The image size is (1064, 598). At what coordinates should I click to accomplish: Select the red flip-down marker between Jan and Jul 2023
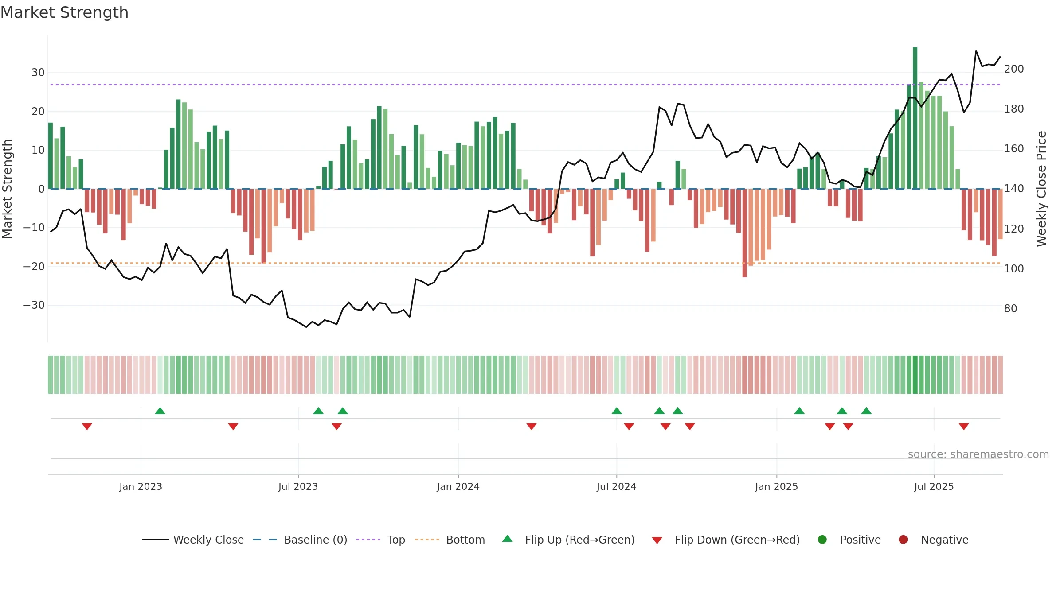[x=233, y=427]
